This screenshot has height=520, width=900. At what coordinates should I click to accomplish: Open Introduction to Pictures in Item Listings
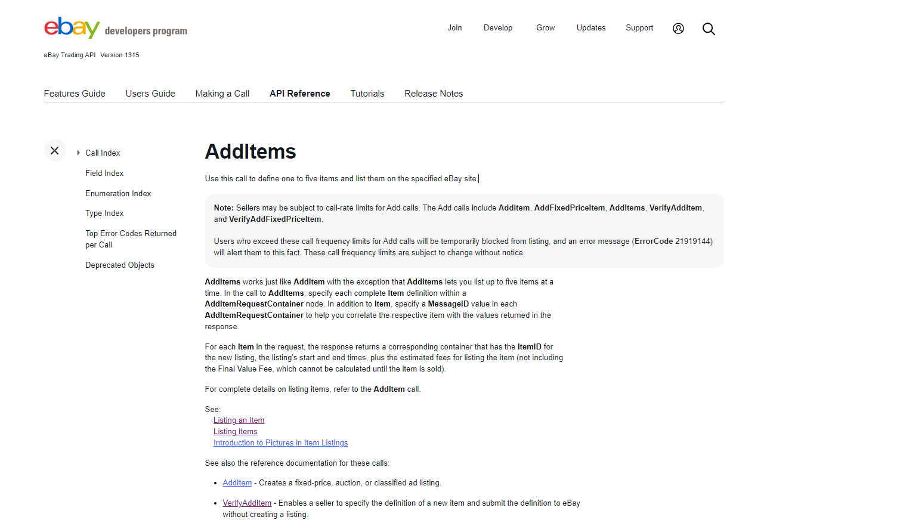point(280,442)
